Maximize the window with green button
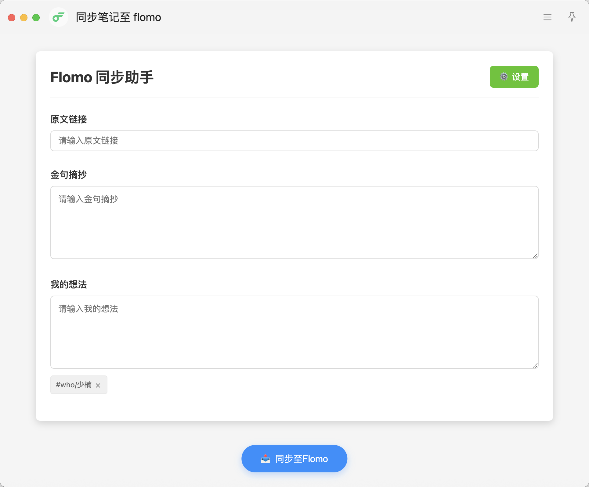This screenshot has height=487, width=589. [x=36, y=18]
